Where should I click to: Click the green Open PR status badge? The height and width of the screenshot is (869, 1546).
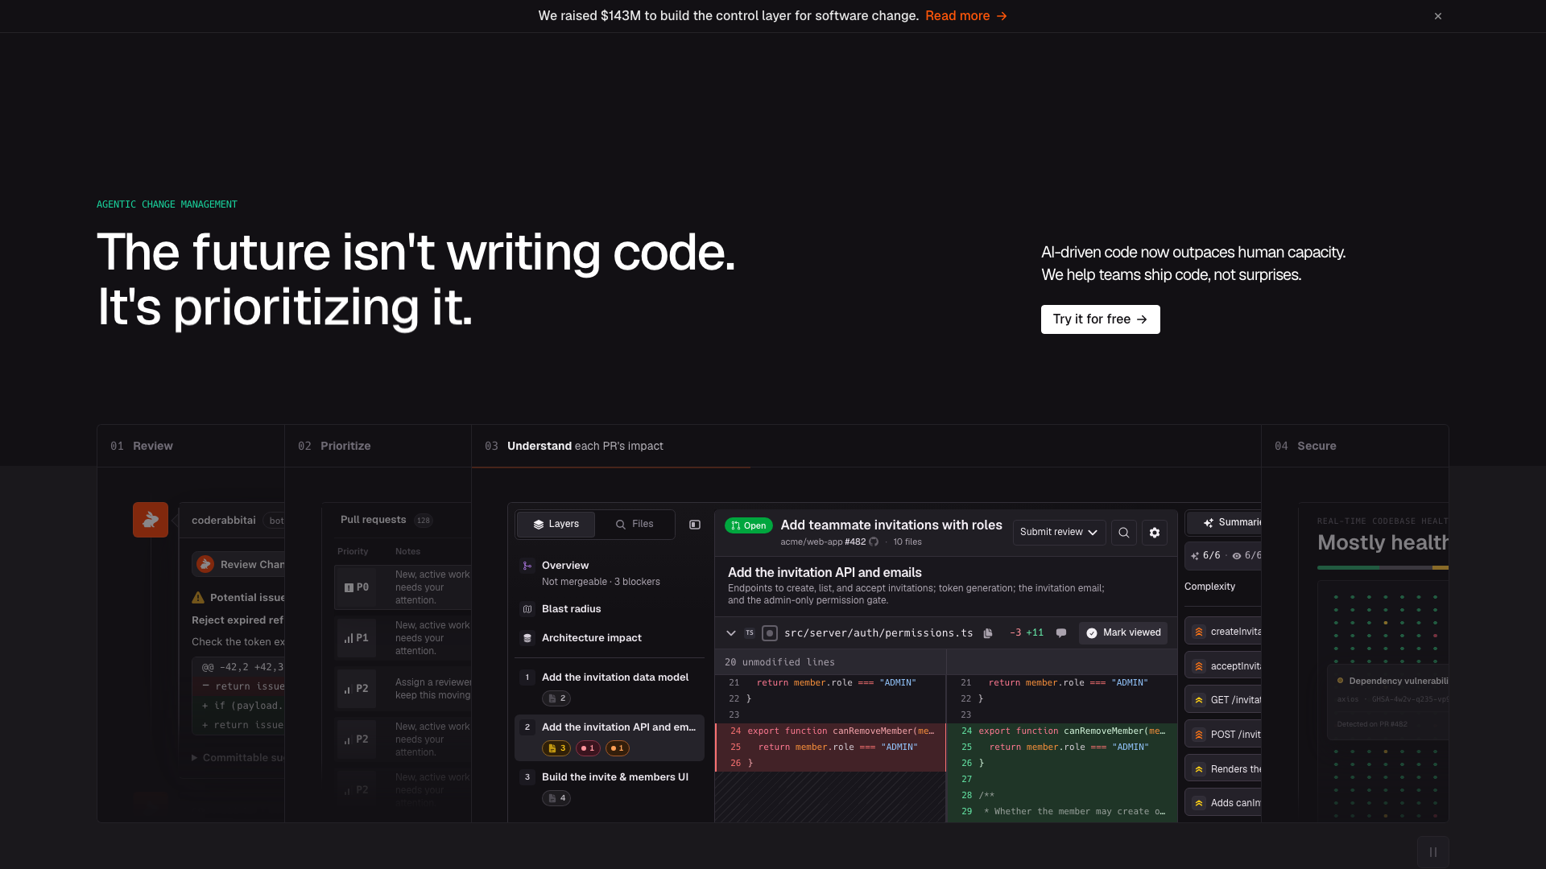(749, 525)
